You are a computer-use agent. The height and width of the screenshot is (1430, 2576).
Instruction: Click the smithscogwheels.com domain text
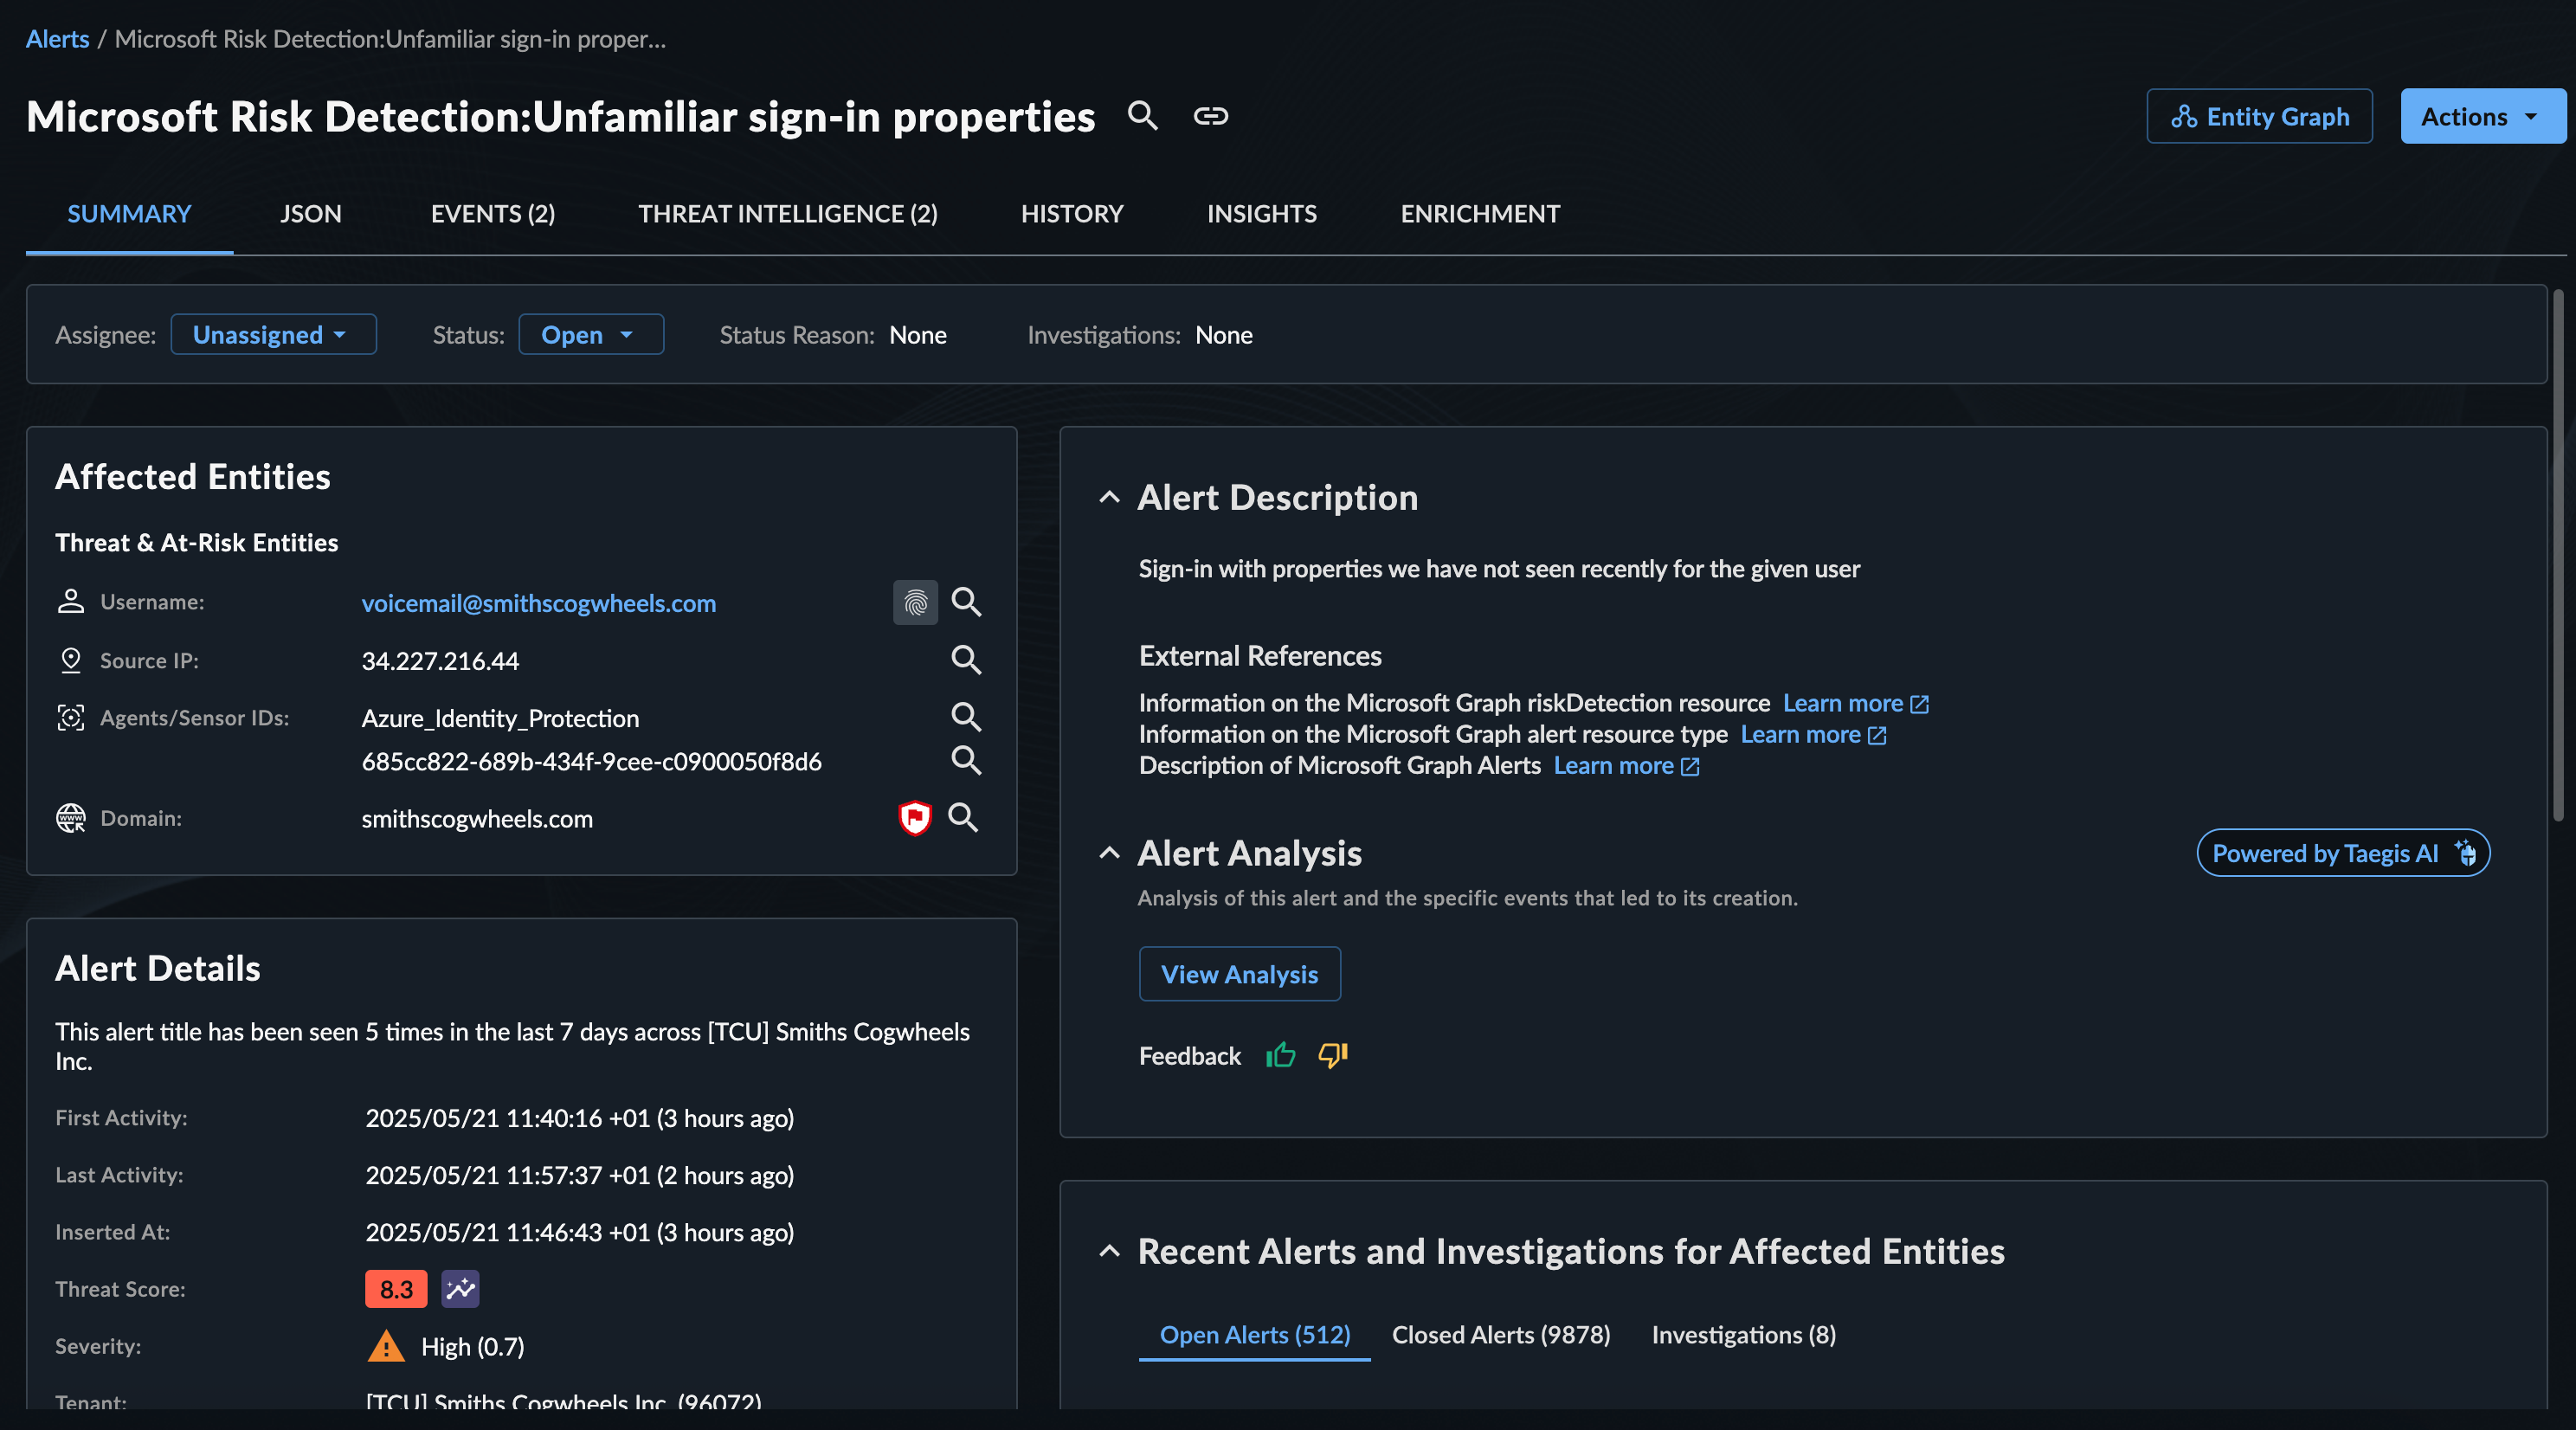477,818
